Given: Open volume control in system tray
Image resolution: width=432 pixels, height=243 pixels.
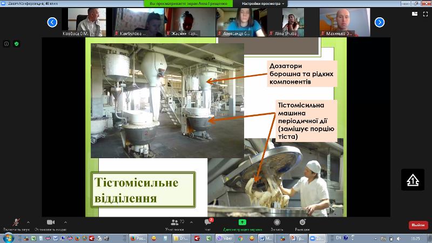Looking at the screenshot, I should click(x=399, y=239).
